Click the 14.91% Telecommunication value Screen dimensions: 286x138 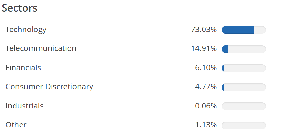(204, 49)
